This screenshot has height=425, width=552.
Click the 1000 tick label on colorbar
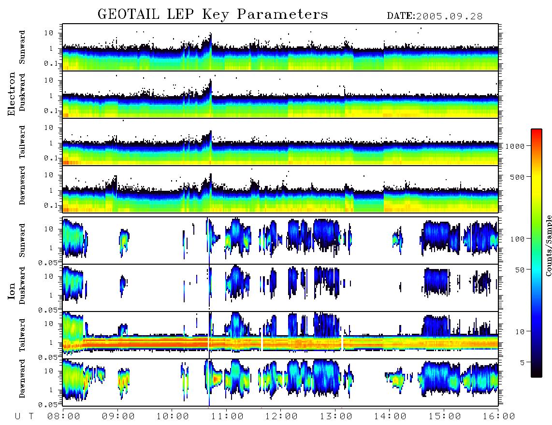(x=515, y=146)
